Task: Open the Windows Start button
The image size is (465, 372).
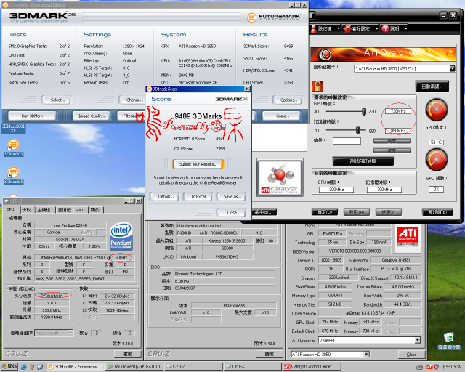Action: (x=9, y=367)
